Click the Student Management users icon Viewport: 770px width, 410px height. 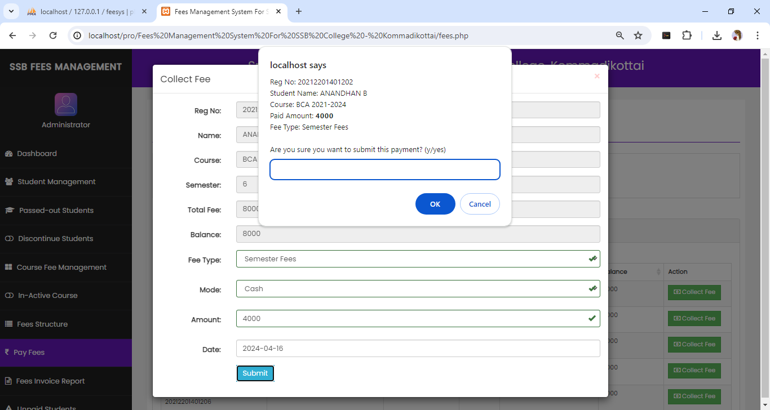click(x=9, y=182)
